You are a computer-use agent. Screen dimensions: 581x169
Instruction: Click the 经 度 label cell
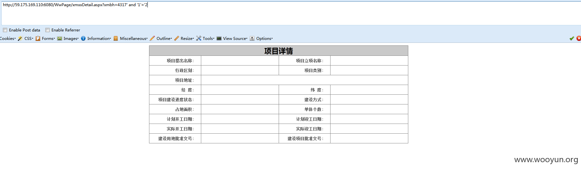[175, 90]
